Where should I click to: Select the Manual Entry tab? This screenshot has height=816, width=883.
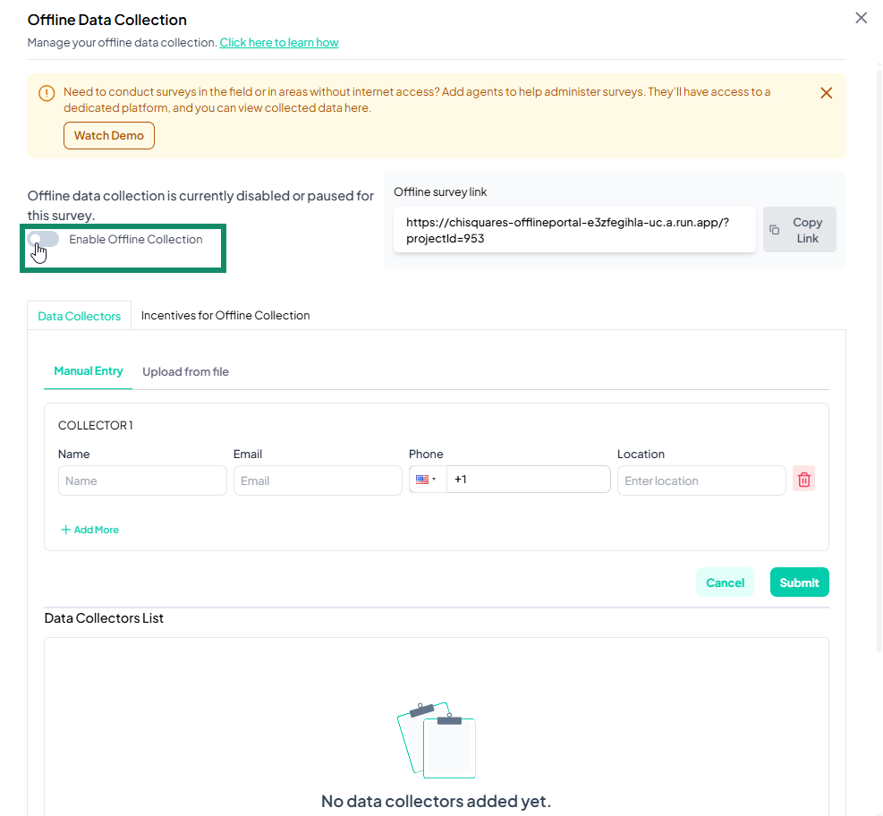(x=89, y=371)
